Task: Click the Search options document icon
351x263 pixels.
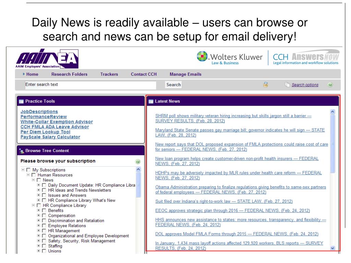Action: [287, 85]
